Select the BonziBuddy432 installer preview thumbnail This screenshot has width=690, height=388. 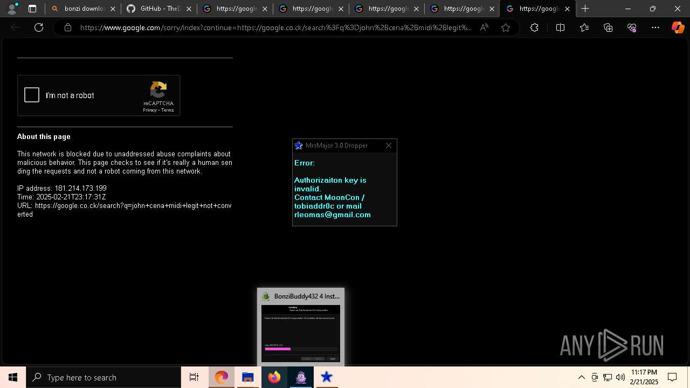pos(301,334)
